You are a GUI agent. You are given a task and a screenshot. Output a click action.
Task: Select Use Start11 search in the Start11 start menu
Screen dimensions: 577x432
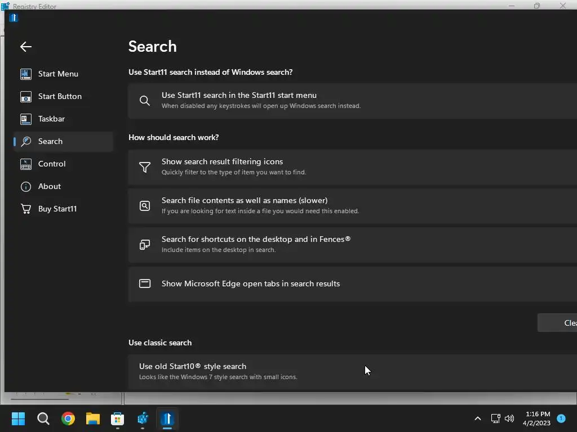tap(353, 101)
